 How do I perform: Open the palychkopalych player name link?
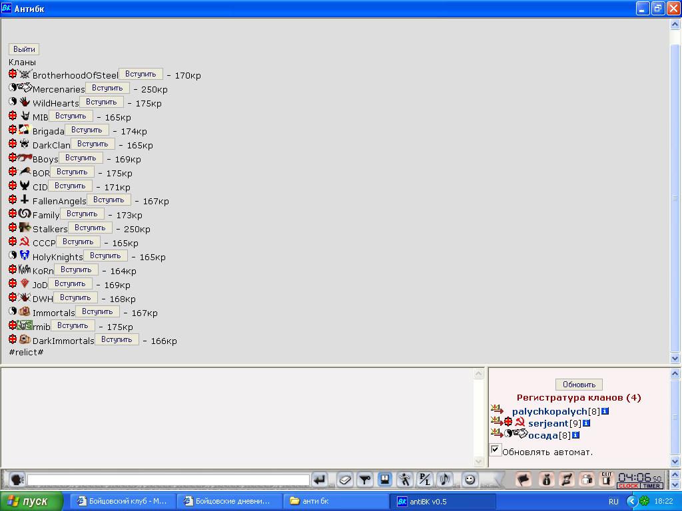549,411
